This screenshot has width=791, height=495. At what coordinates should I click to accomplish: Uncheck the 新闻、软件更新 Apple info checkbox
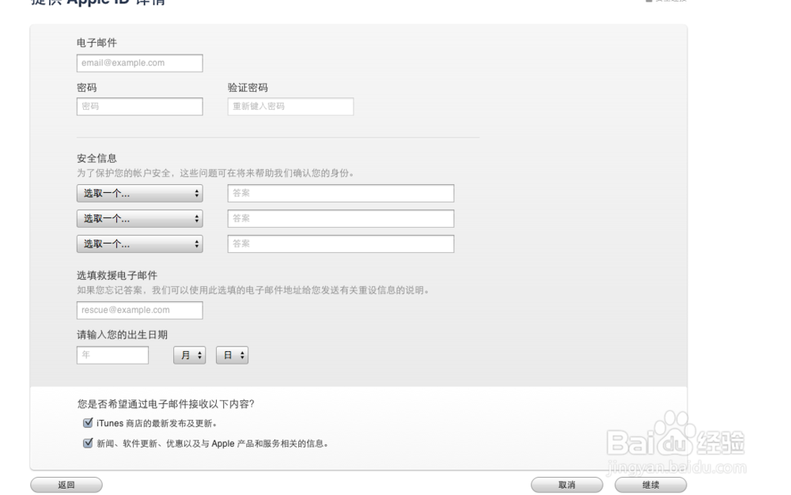[88, 443]
